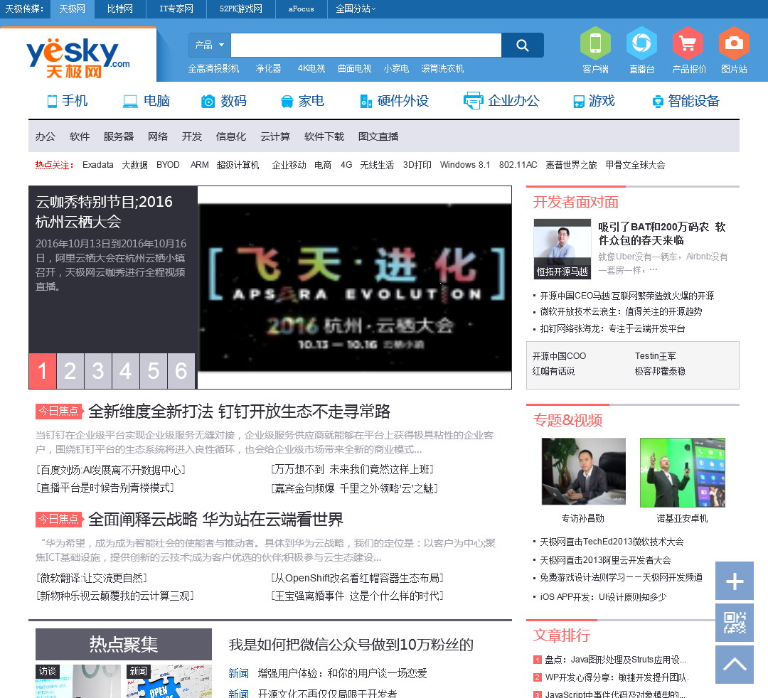This screenshot has height=698, width=768.
Task: Click the 电脑 laptop category icon
Action: (x=130, y=102)
